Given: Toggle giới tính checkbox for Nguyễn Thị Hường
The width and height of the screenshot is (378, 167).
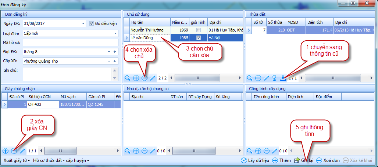Looking at the screenshot, I should 199,30.
